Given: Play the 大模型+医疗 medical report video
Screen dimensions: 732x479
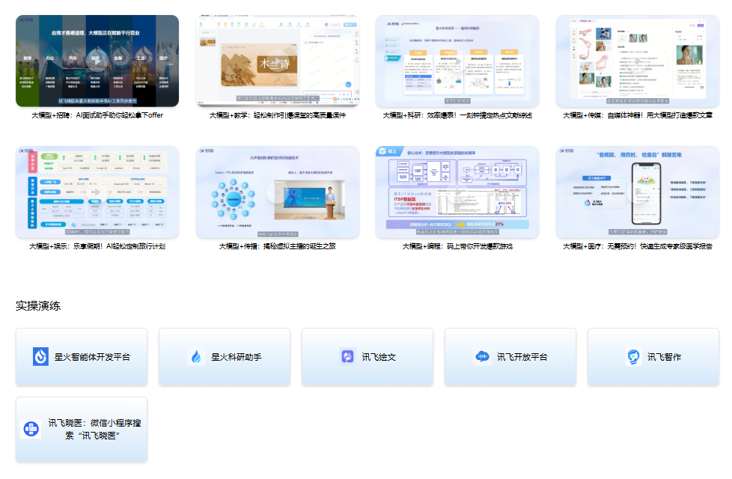Looking at the screenshot, I should pos(637,192).
